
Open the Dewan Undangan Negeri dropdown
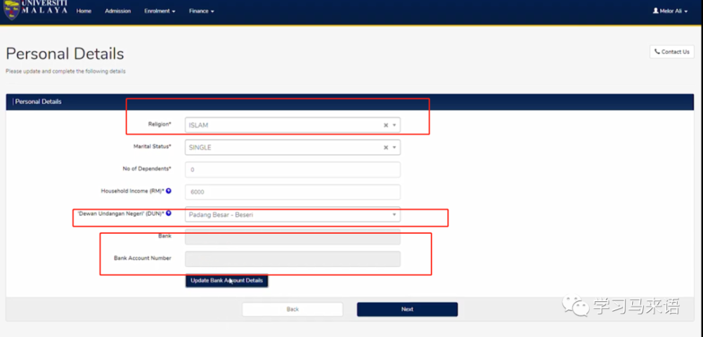coord(292,215)
